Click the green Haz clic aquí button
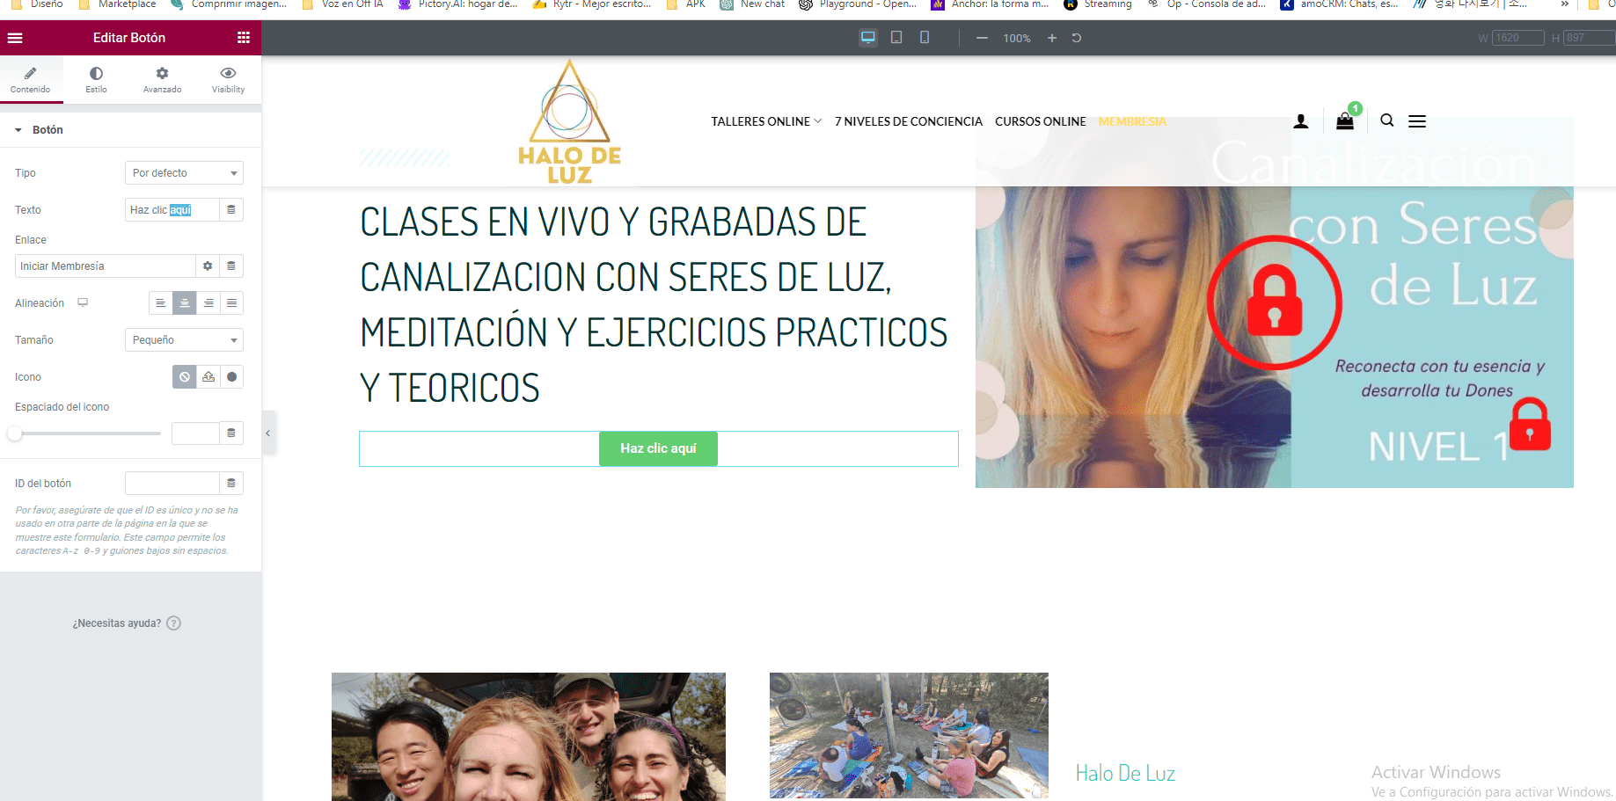Screen dimensions: 1616x801 pos(658,448)
